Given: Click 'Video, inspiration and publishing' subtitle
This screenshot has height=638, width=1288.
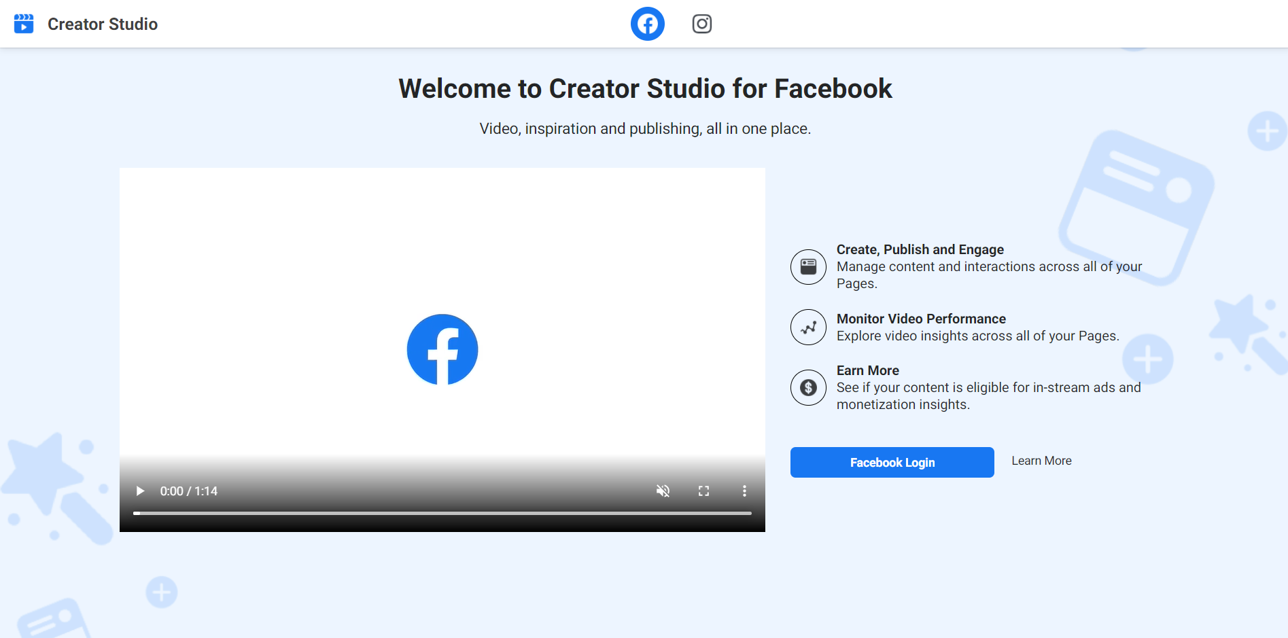Looking at the screenshot, I should 645,128.
